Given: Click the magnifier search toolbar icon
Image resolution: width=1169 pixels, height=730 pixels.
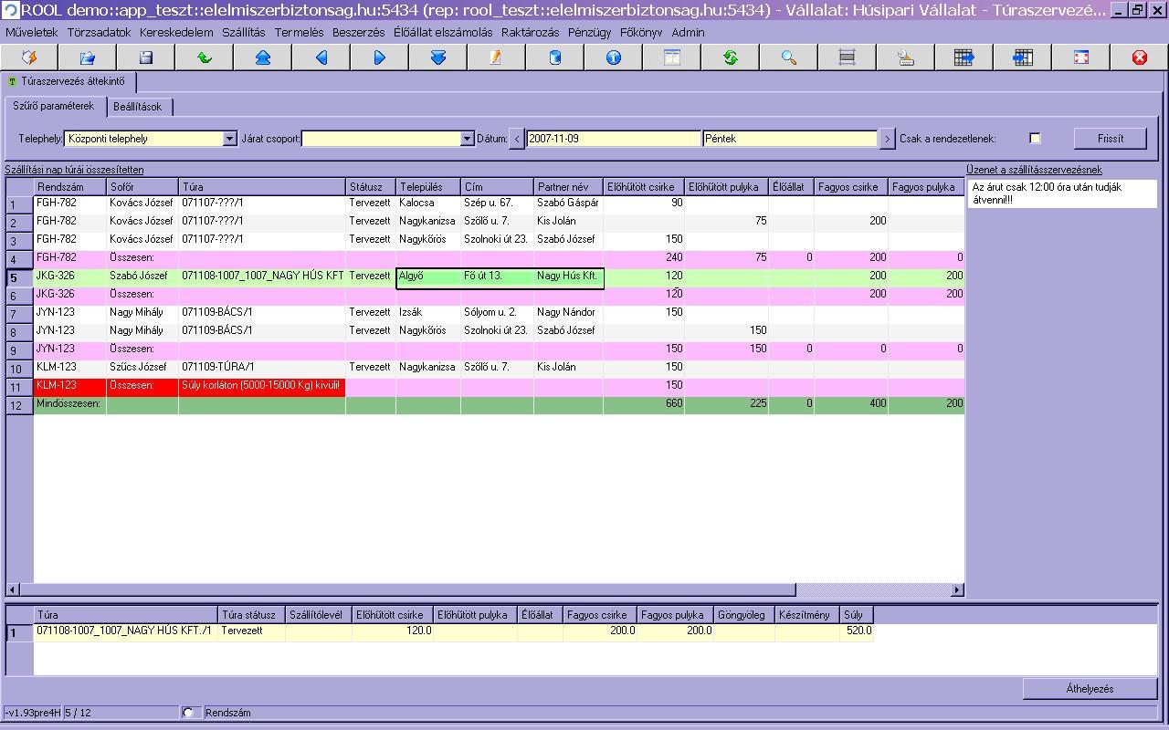Looking at the screenshot, I should tap(789, 57).
